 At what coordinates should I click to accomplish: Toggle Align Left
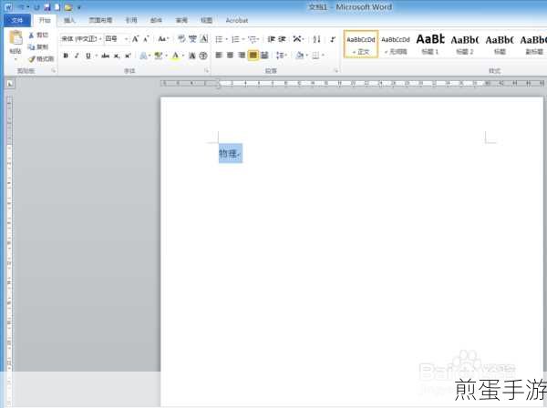point(219,55)
